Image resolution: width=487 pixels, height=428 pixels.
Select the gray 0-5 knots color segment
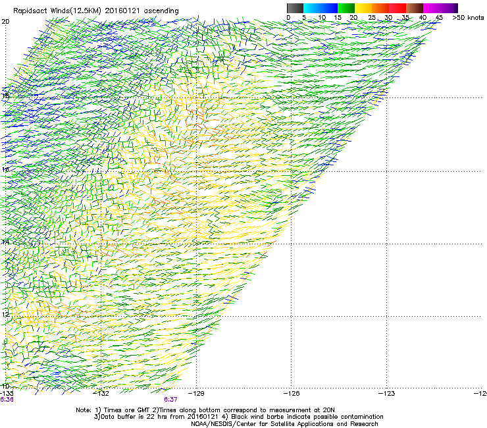[295, 8]
